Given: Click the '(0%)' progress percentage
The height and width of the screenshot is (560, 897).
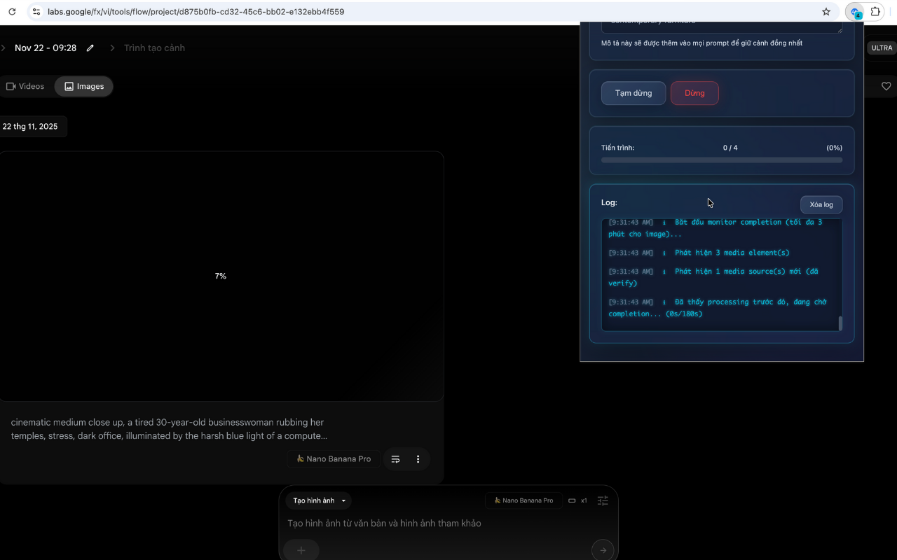Looking at the screenshot, I should click(835, 148).
